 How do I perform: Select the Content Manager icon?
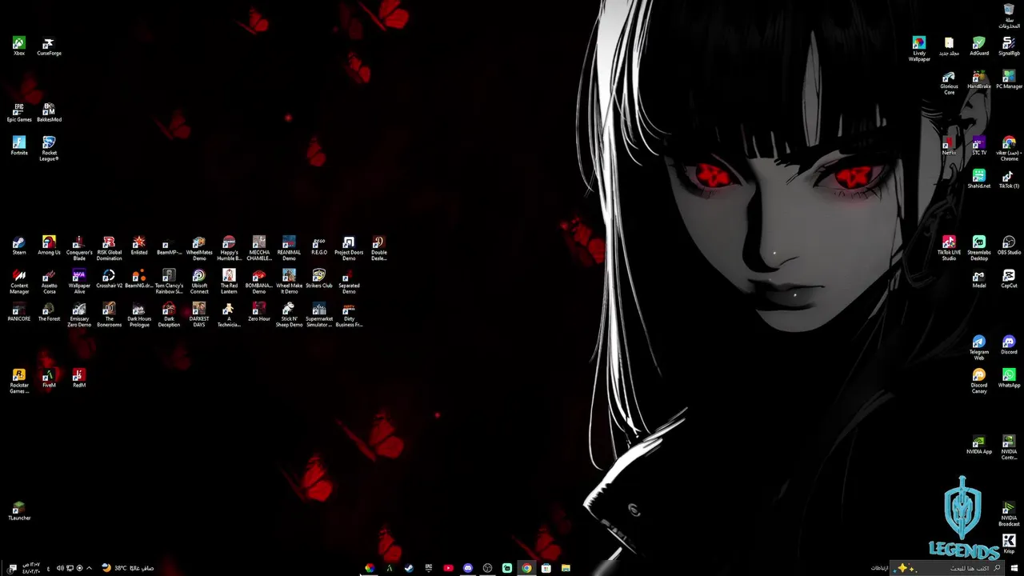click(x=19, y=282)
